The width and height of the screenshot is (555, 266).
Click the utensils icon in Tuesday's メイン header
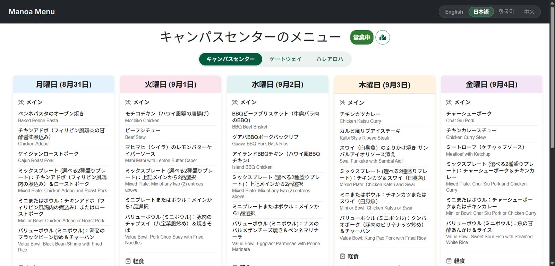pos(128,102)
